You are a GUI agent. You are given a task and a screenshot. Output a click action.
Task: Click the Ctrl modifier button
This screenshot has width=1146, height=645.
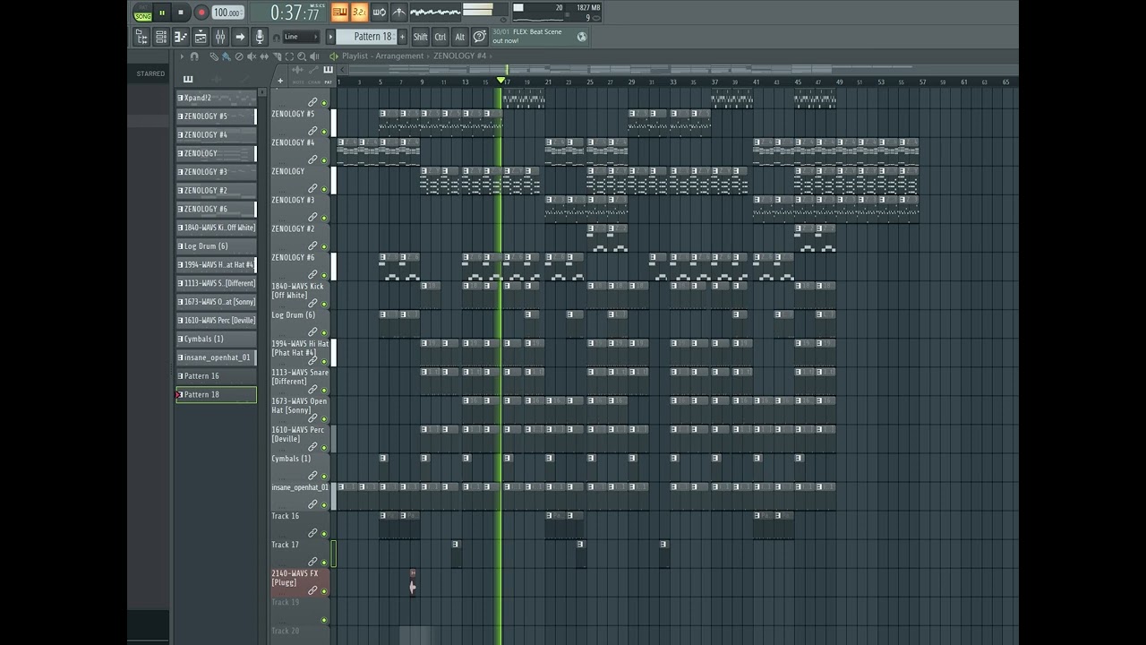pos(440,37)
